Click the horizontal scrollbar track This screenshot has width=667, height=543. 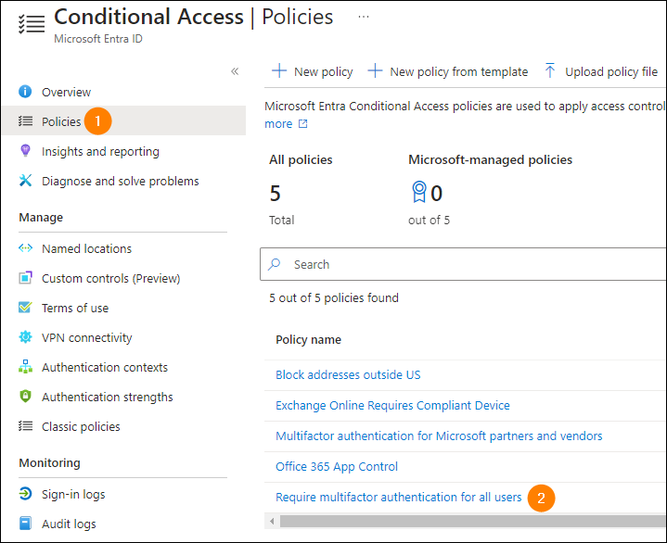tap(472, 521)
